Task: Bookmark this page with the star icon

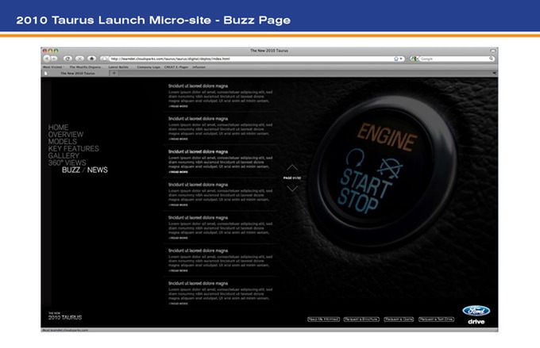Action: 396,59
